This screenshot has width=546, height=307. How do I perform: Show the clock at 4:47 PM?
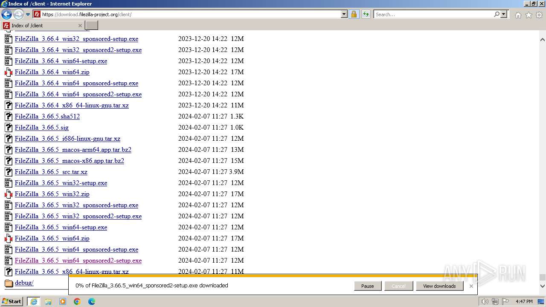(x=524, y=301)
